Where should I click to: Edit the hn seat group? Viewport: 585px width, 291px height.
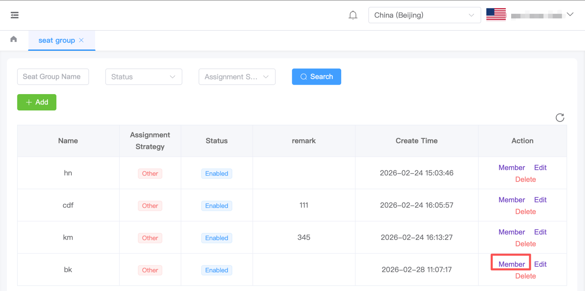tap(540, 168)
